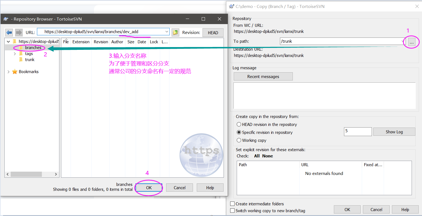
Task: Expand the Bookmarks node
Action: [x=8, y=72]
